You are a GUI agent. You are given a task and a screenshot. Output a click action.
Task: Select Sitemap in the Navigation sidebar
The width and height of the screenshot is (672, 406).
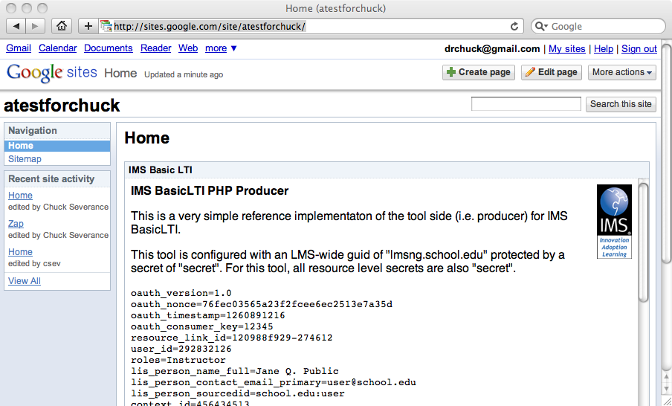coord(25,158)
